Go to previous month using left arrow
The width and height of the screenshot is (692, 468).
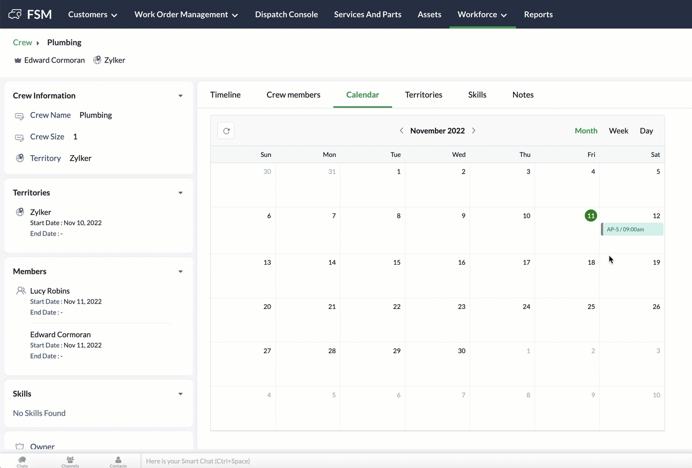coord(402,131)
